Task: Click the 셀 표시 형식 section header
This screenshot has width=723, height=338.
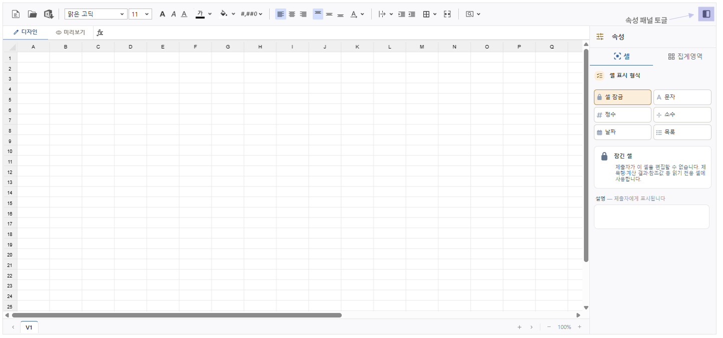Action: (624, 75)
